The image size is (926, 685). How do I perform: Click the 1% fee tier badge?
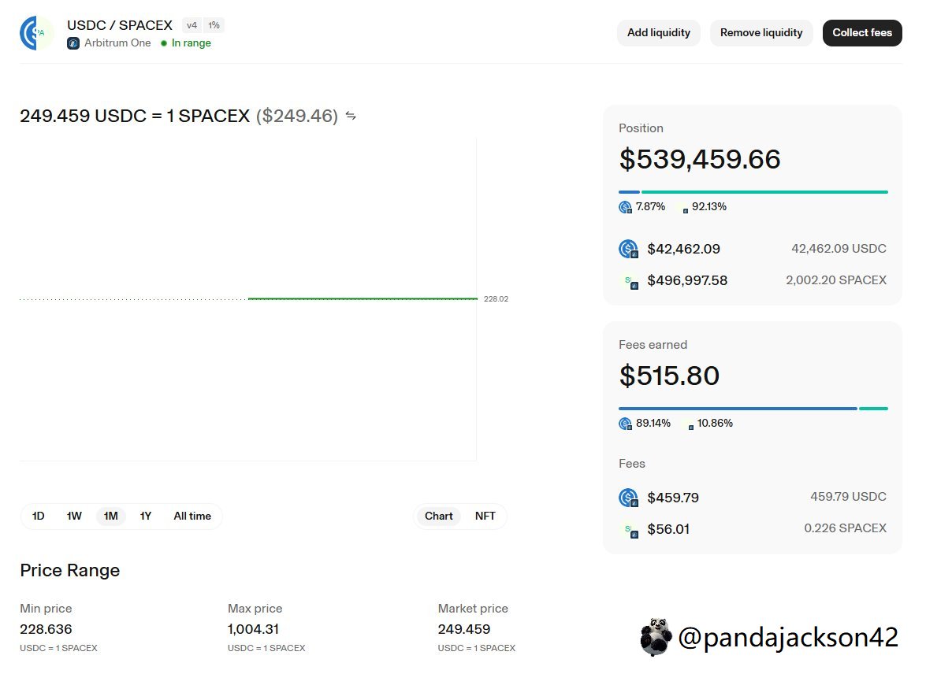click(214, 25)
